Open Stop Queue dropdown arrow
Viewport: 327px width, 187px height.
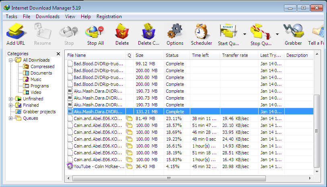pos(277,34)
